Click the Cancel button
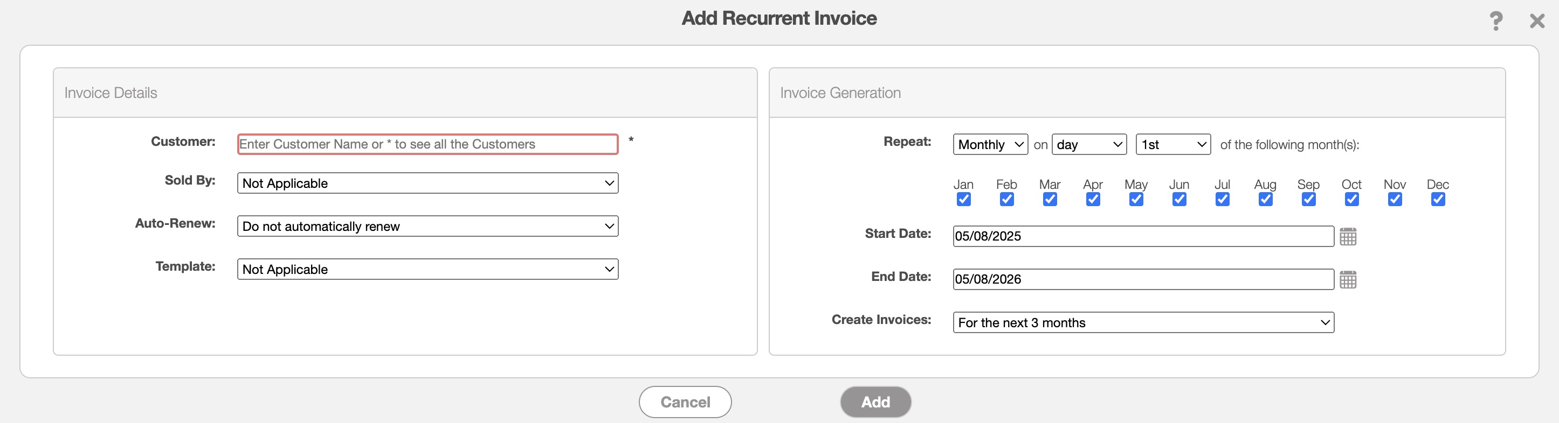Image resolution: width=1559 pixels, height=423 pixels. pyautogui.click(x=685, y=402)
